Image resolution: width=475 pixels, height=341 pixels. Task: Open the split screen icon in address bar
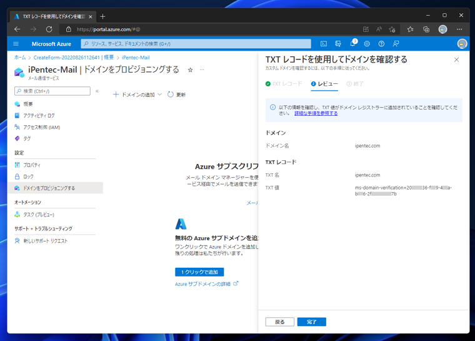tap(366, 29)
